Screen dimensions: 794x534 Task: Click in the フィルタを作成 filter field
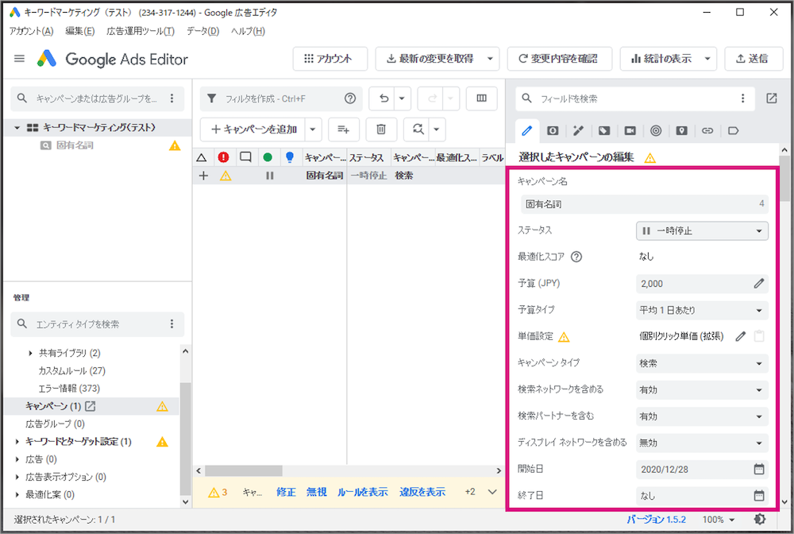[x=281, y=99]
